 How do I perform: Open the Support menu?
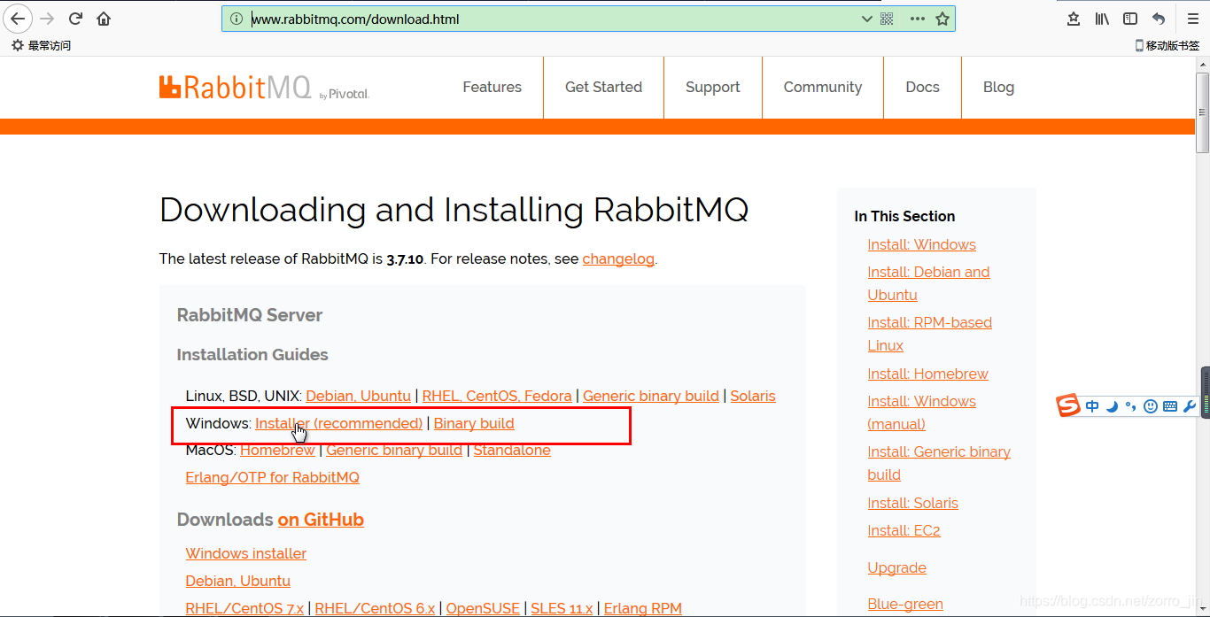click(713, 87)
